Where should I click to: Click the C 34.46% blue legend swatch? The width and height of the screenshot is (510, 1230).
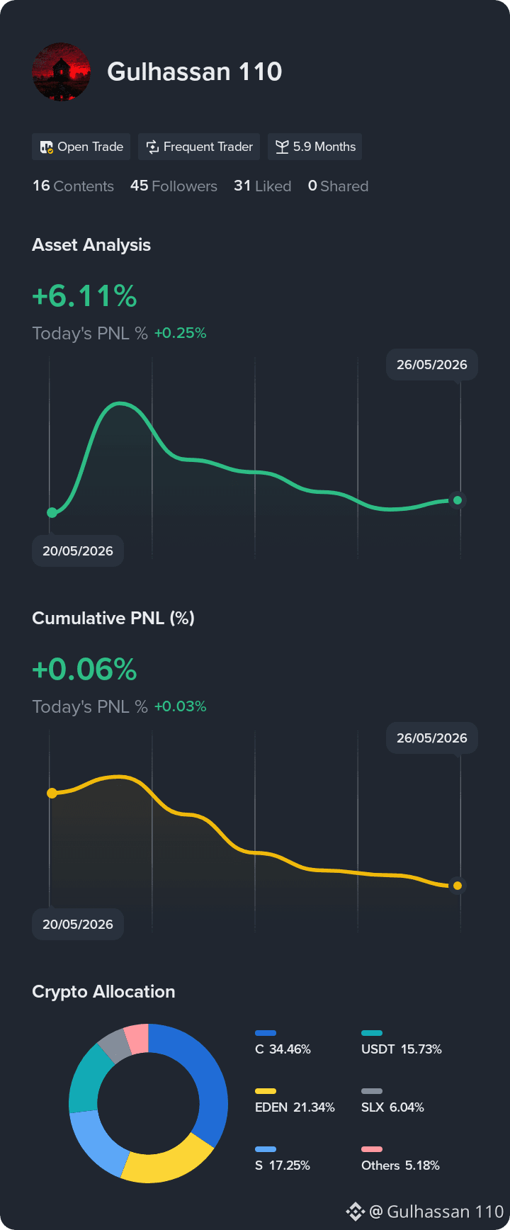point(266,1033)
